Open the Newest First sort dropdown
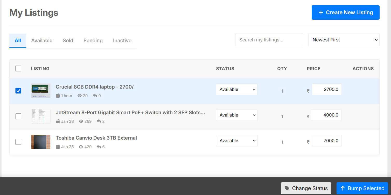This screenshot has height=195, width=391. pyautogui.click(x=344, y=40)
